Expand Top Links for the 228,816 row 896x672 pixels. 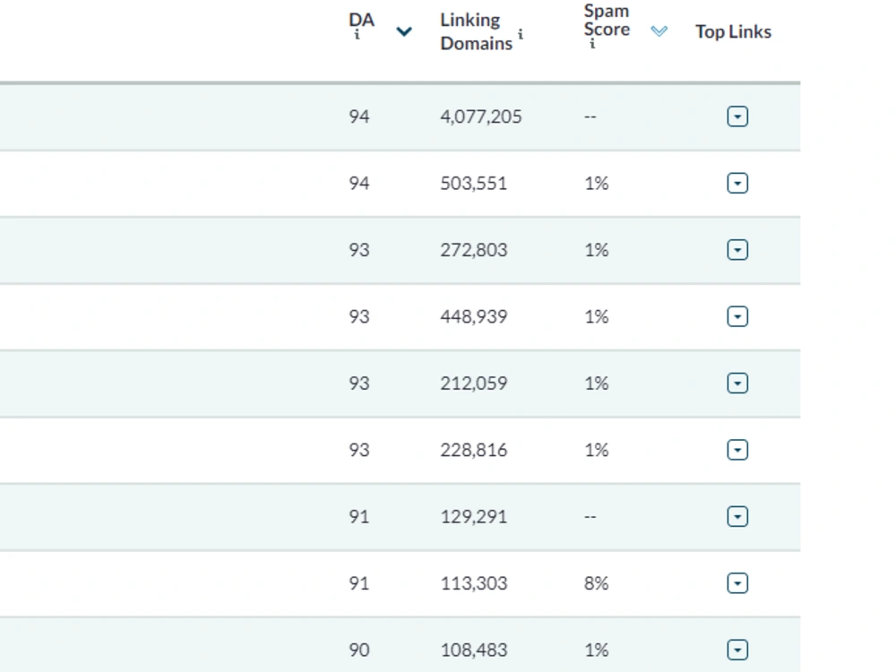[737, 450]
